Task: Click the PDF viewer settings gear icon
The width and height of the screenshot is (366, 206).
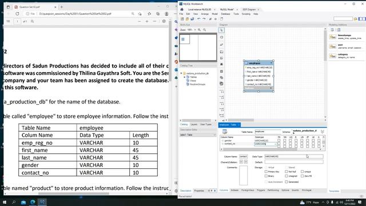Action: [164, 21]
